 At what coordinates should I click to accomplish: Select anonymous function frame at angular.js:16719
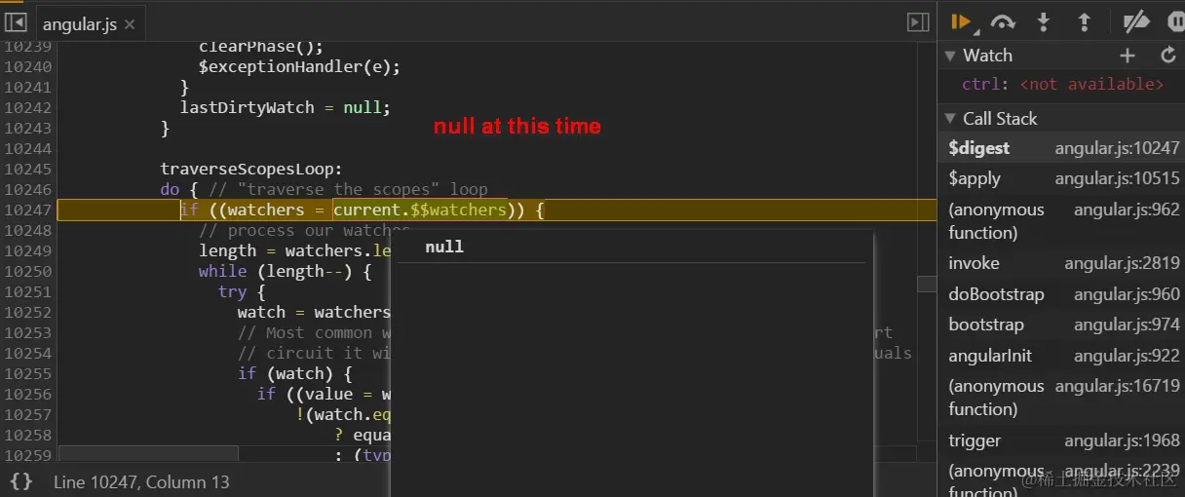[1062, 398]
